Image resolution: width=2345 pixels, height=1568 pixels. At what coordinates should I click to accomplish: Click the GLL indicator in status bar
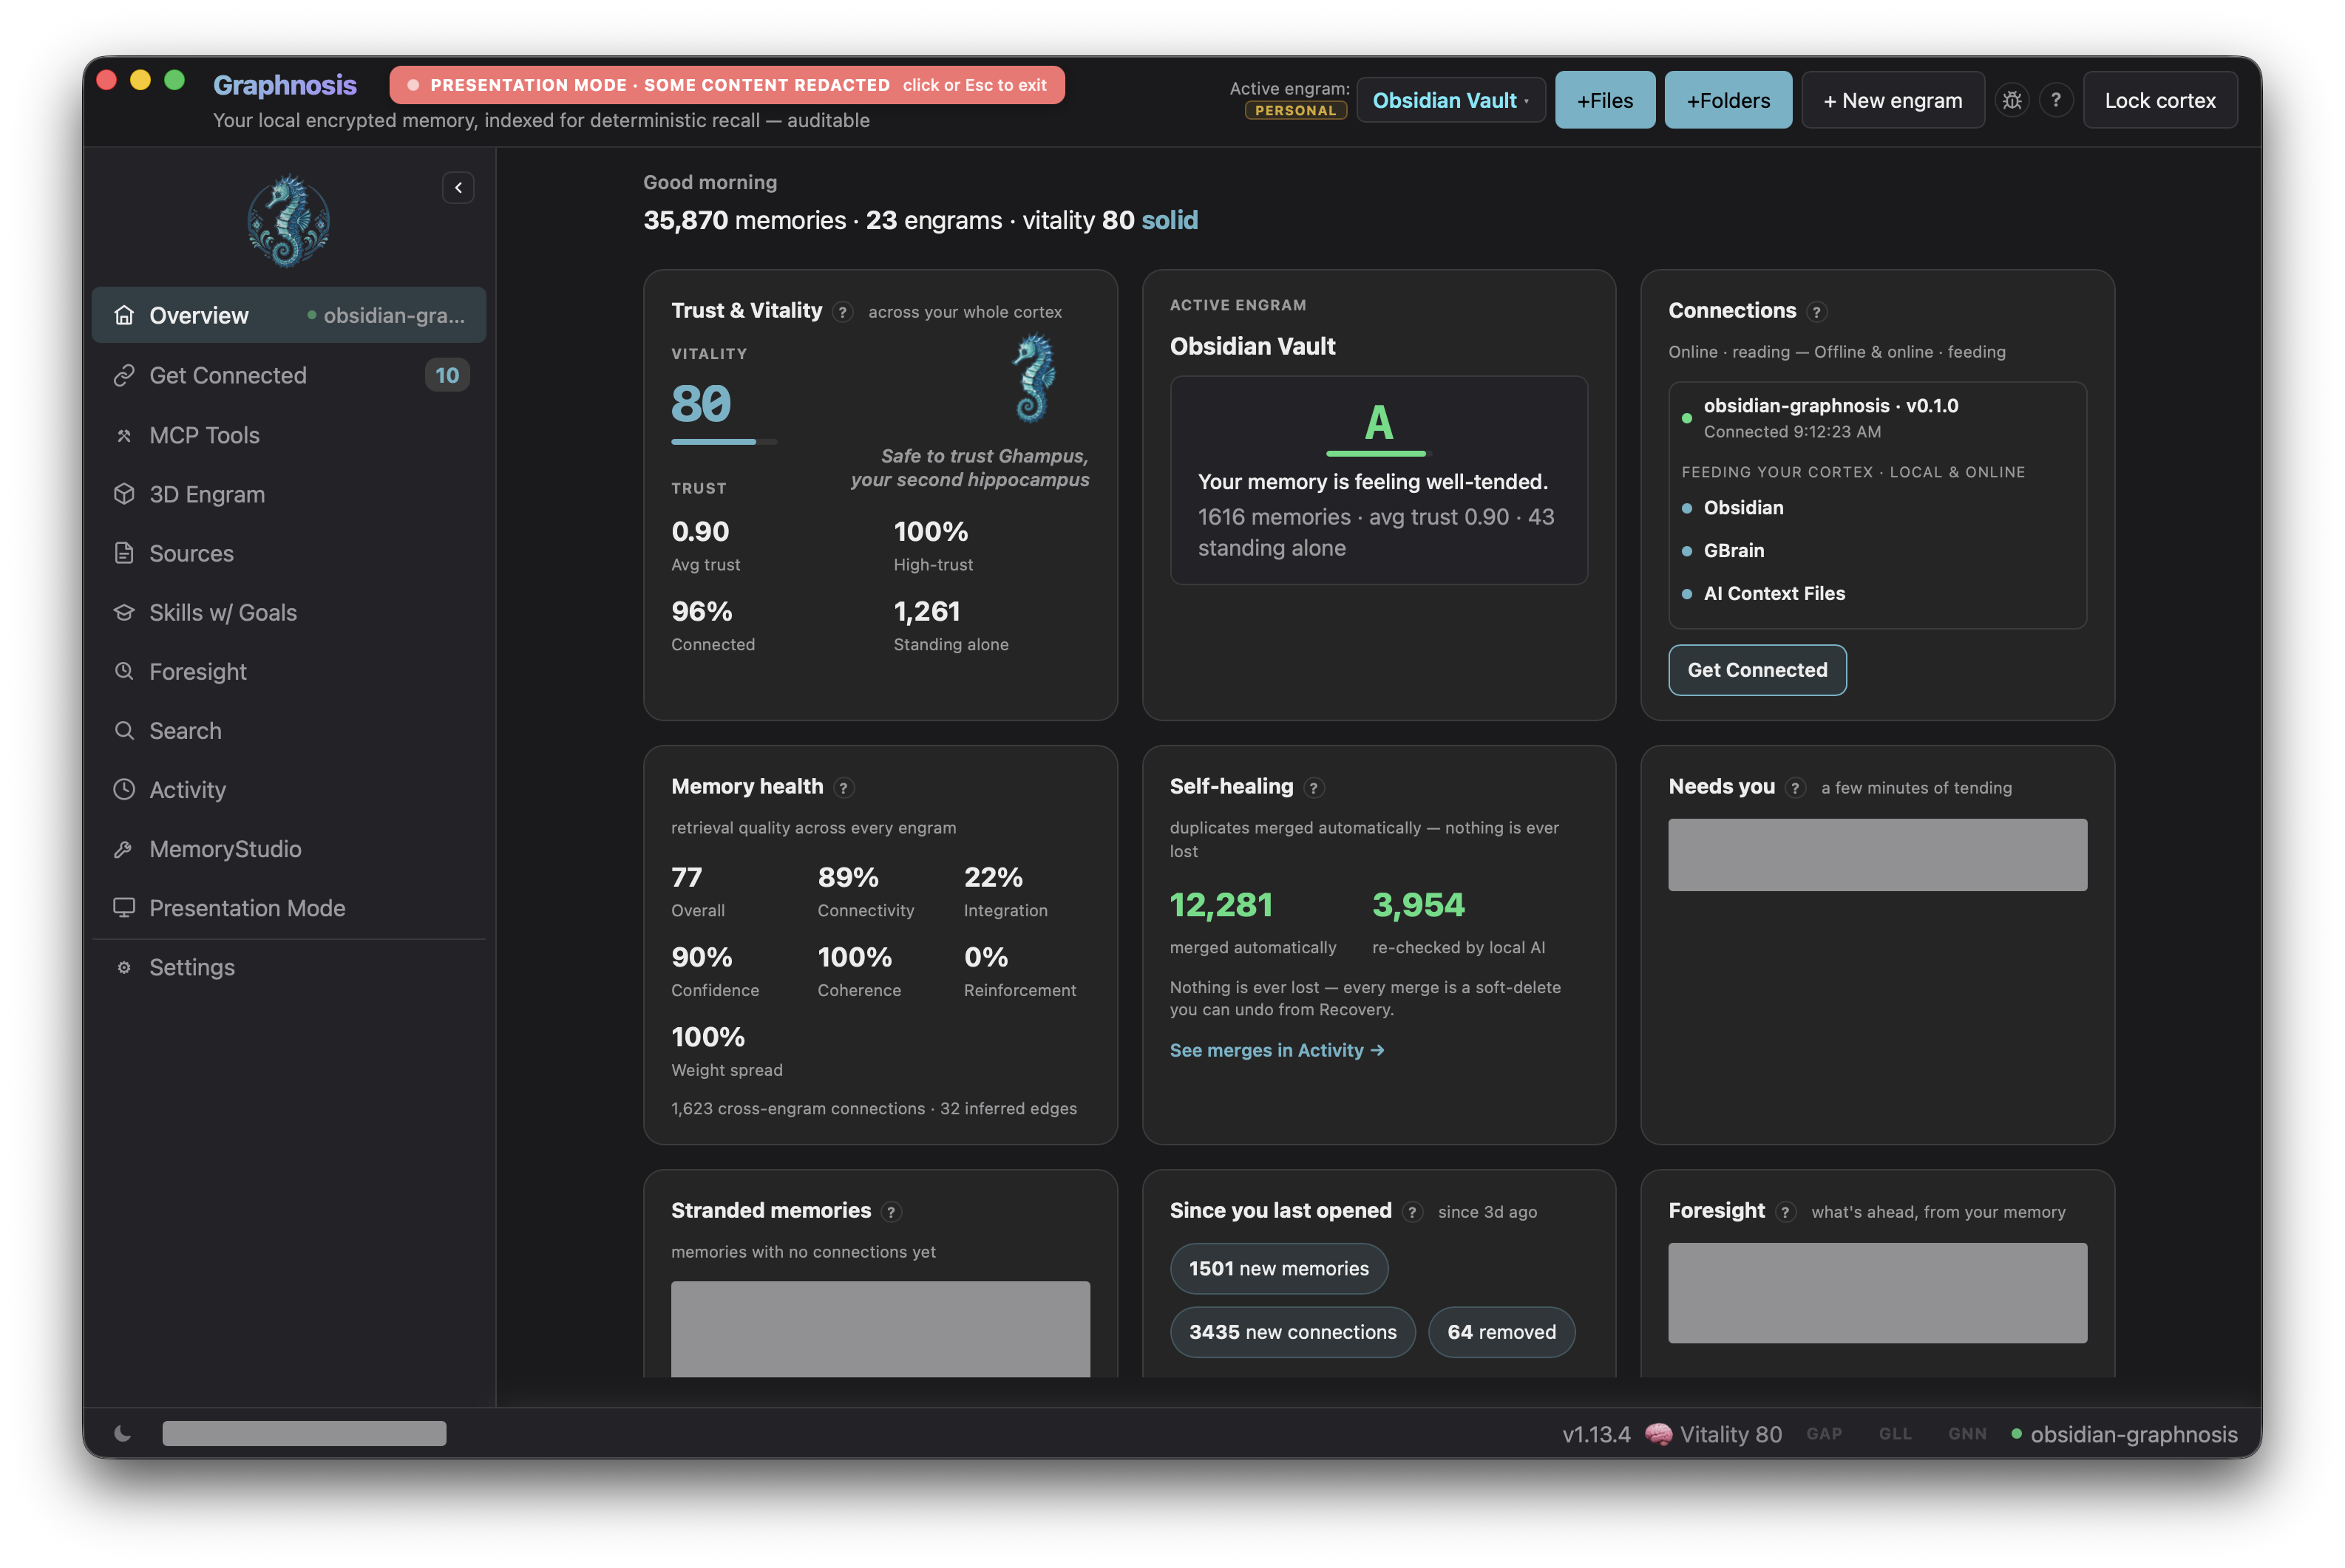coord(1895,1434)
